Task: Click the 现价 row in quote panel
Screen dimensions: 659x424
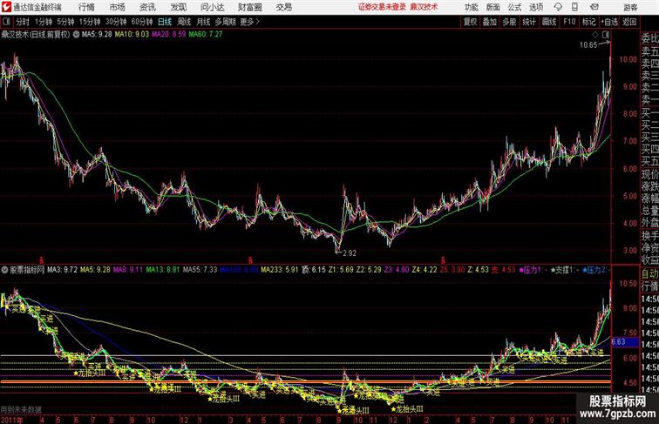Action: point(649,174)
